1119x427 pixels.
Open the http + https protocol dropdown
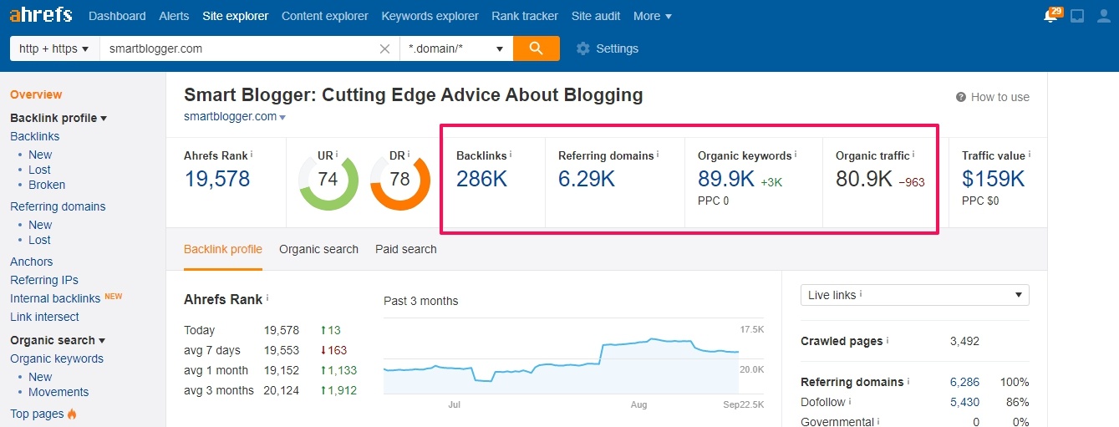pyautogui.click(x=54, y=48)
